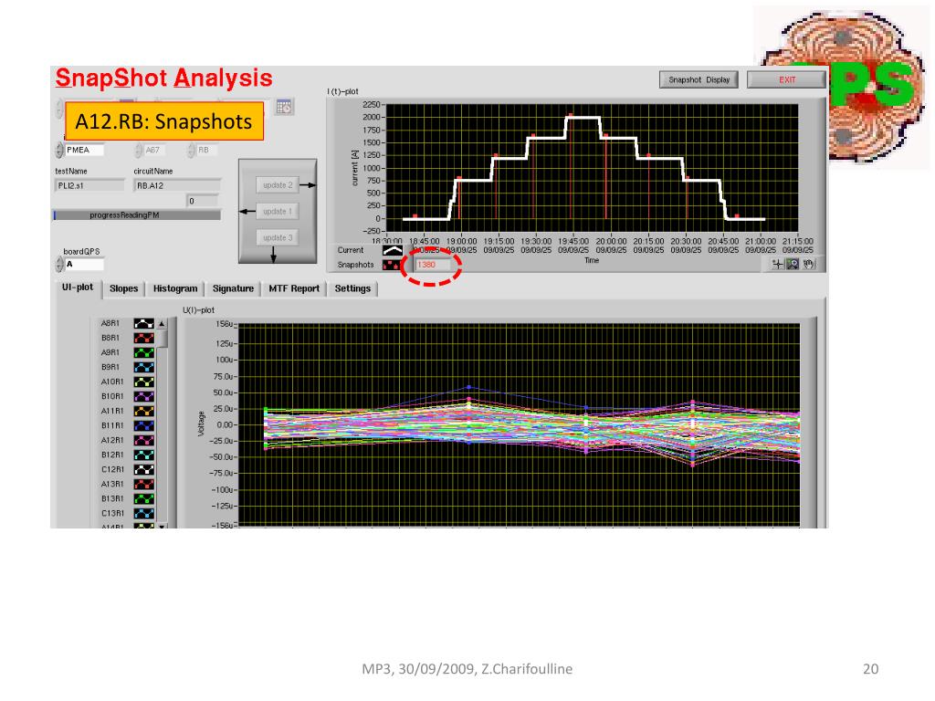Select the A11R1 legend label

(112, 411)
